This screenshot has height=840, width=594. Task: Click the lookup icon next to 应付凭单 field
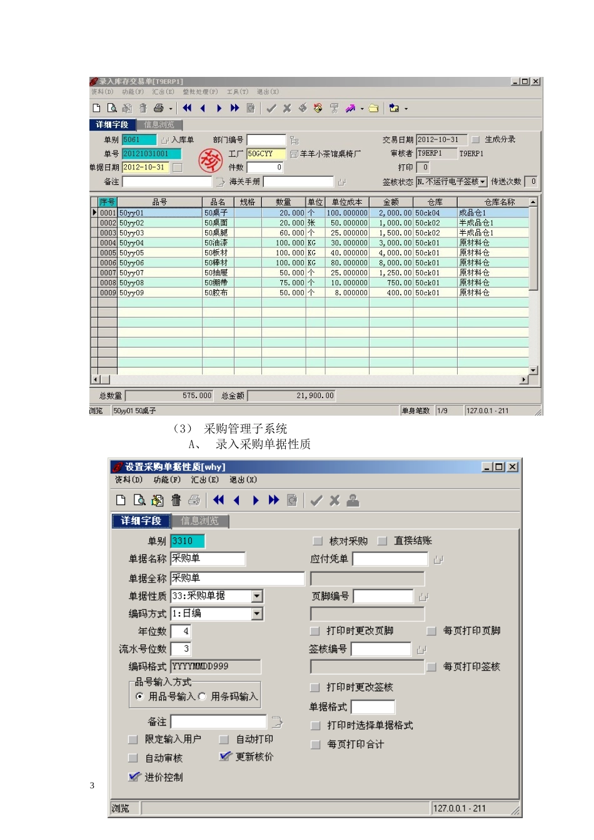click(x=438, y=559)
